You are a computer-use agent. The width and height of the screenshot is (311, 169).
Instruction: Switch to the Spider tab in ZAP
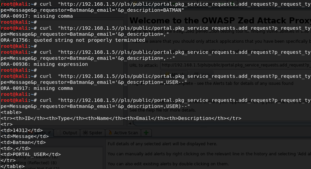coord(93,133)
